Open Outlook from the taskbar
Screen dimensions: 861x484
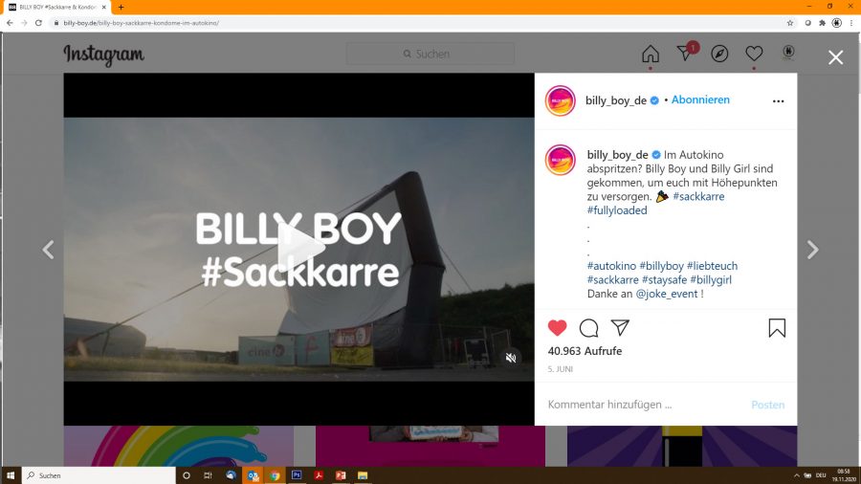pos(253,475)
